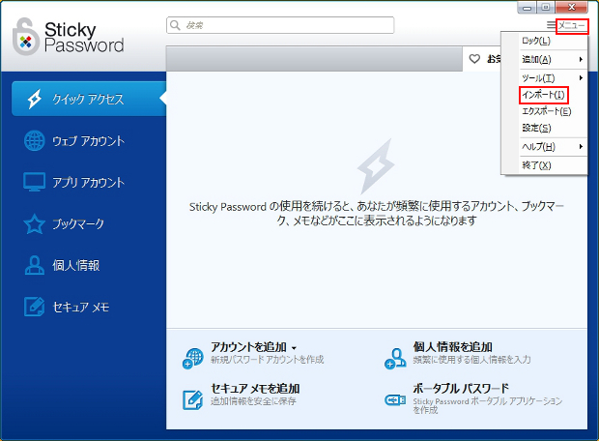Image resolution: width=599 pixels, height=441 pixels.
Task: Click the お気に入り favorites tab label
Action: 494,59
